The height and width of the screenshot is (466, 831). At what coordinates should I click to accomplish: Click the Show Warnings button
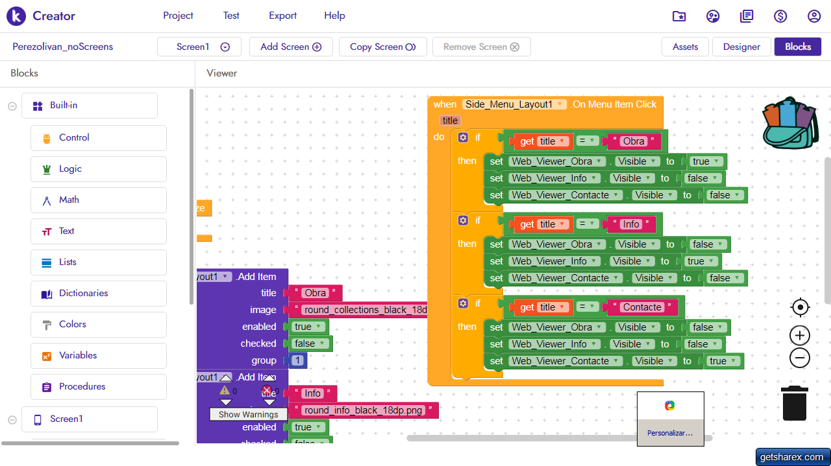point(248,414)
